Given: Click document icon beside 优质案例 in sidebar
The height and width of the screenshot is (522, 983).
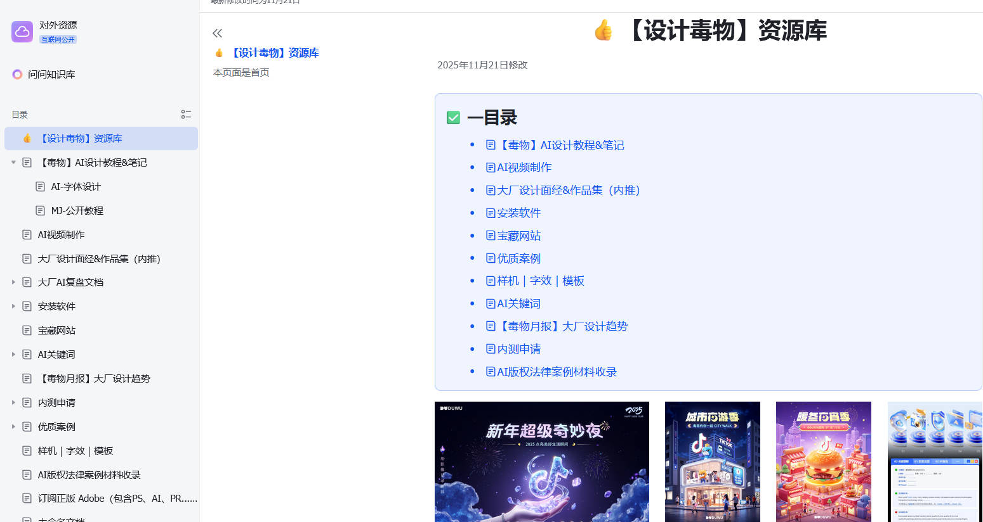Looking at the screenshot, I should [27, 426].
